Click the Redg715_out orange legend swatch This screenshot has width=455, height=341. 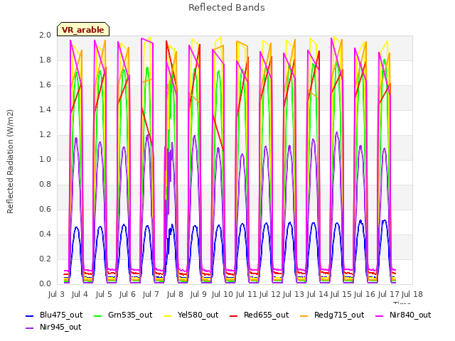pyautogui.click(x=304, y=315)
